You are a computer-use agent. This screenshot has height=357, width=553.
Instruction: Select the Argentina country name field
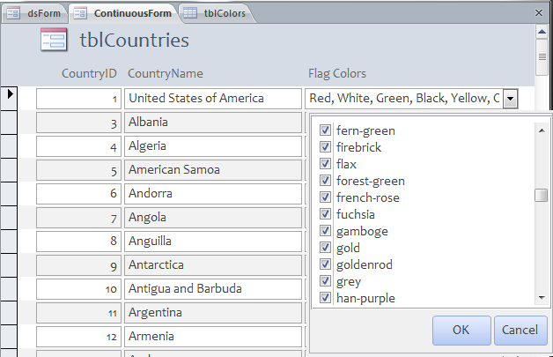coord(213,313)
